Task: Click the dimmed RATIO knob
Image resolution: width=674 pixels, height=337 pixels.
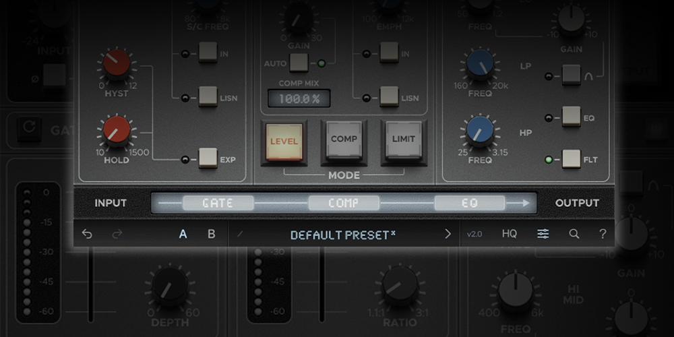Action: click(400, 285)
